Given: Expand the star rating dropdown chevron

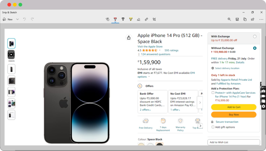Looking at the screenshot, I should (x=160, y=50).
